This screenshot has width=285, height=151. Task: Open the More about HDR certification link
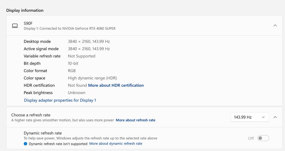tap(116, 85)
